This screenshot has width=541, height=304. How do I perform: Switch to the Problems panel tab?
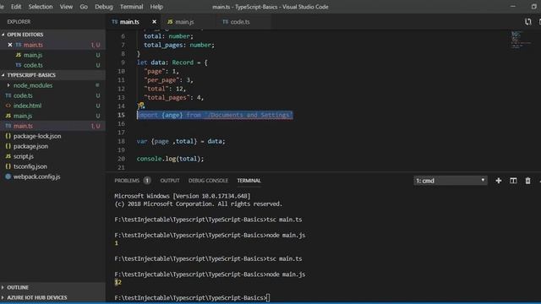tap(127, 181)
